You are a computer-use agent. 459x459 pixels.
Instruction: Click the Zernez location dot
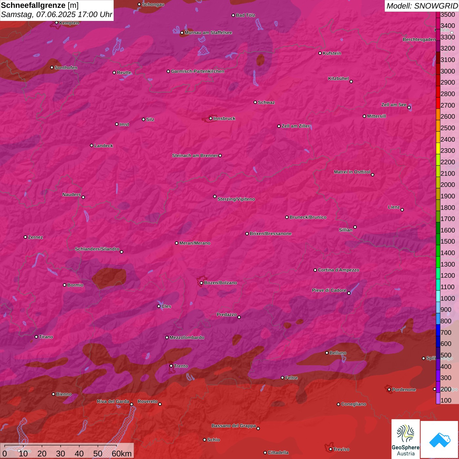tap(25, 237)
